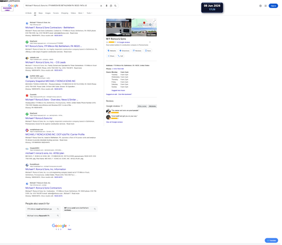Switch to the AI Mode tab

(28, 13)
